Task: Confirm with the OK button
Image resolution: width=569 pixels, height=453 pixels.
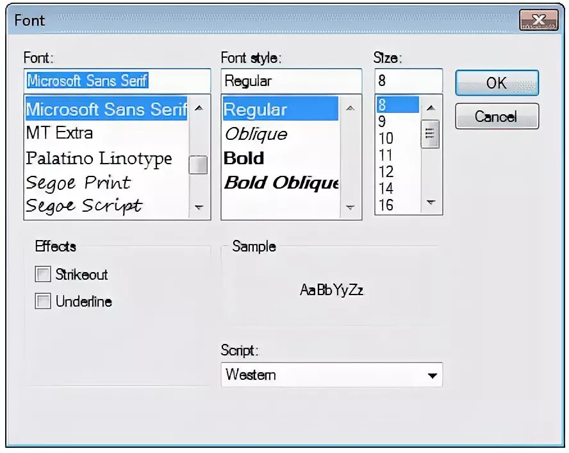Action: coord(497,83)
